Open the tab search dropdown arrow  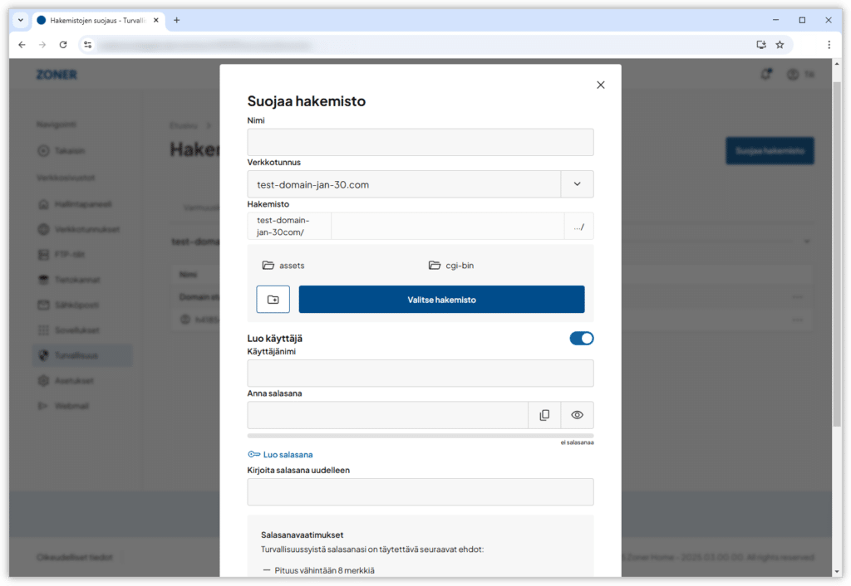[x=21, y=20]
